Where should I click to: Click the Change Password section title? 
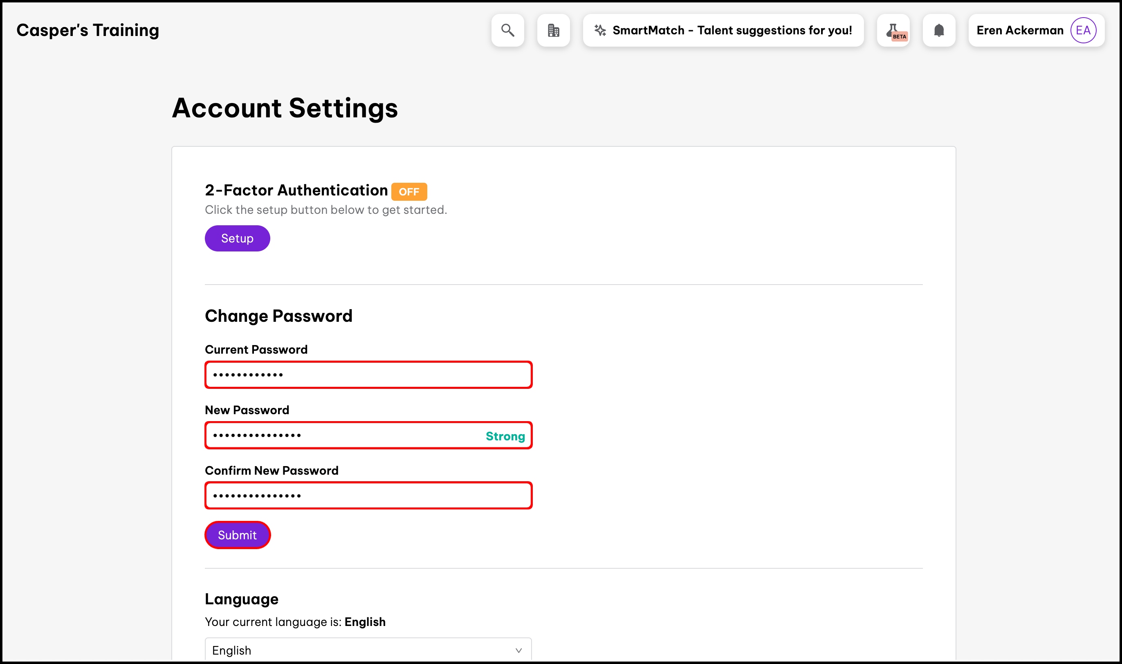pos(278,316)
